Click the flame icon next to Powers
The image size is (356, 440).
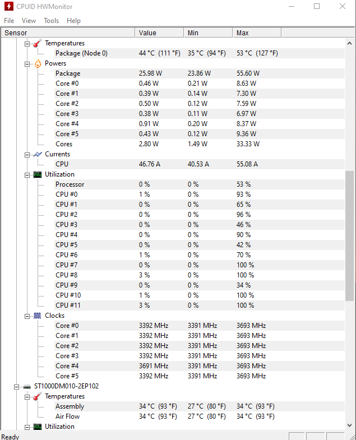(38, 64)
